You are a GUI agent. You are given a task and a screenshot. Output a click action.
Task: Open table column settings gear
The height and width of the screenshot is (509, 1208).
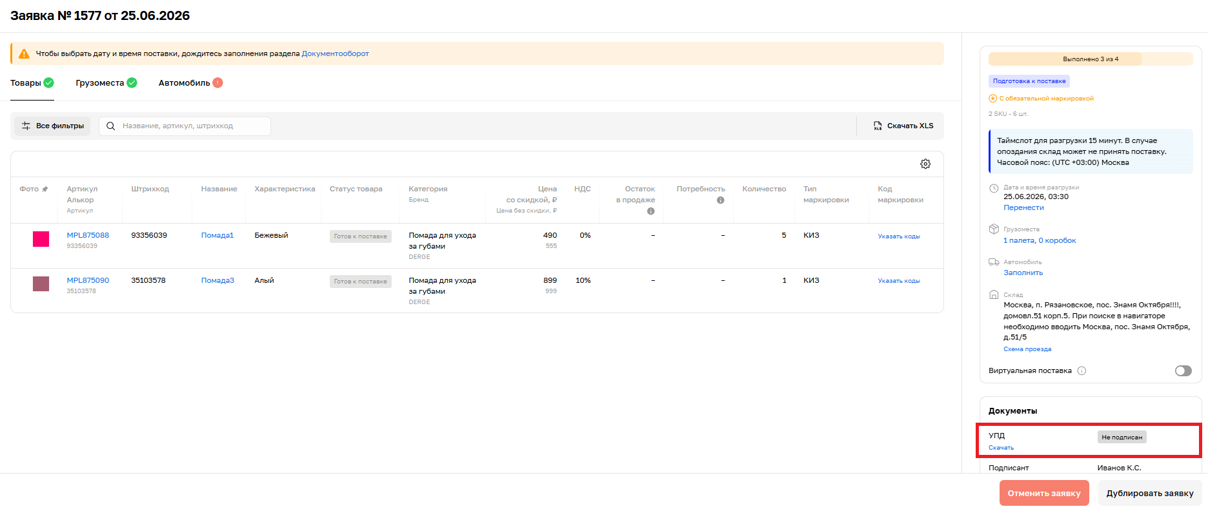point(925,164)
